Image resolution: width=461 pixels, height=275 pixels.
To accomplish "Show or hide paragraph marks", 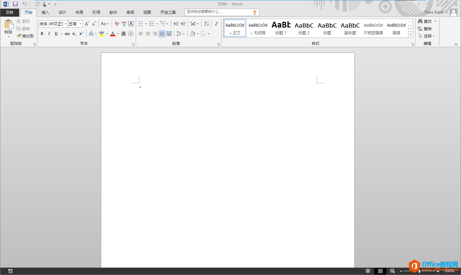I will [x=217, y=24].
